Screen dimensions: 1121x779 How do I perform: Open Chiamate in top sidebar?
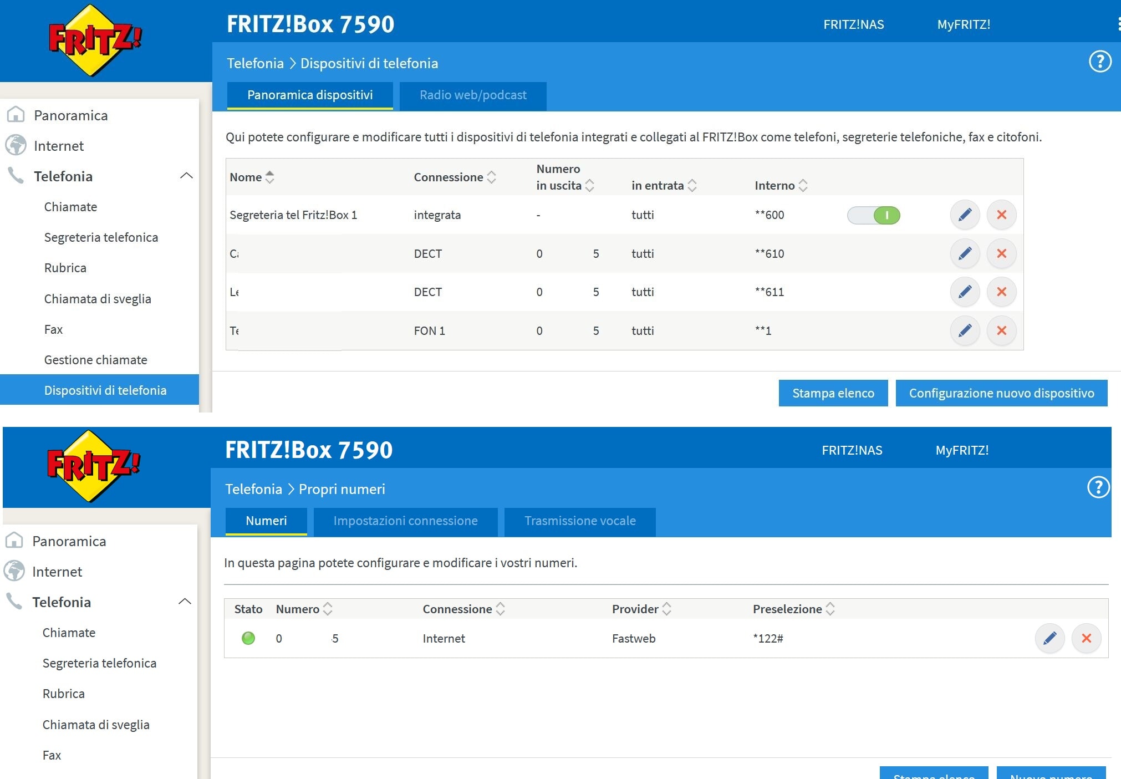point(70,207)
